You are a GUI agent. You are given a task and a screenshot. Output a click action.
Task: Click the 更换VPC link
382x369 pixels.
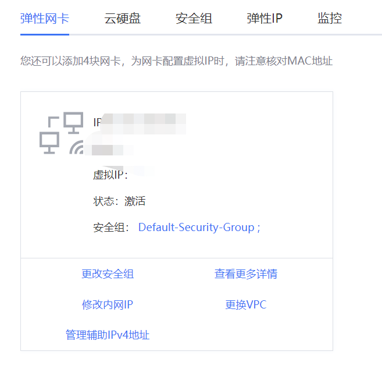click(246, 304)
